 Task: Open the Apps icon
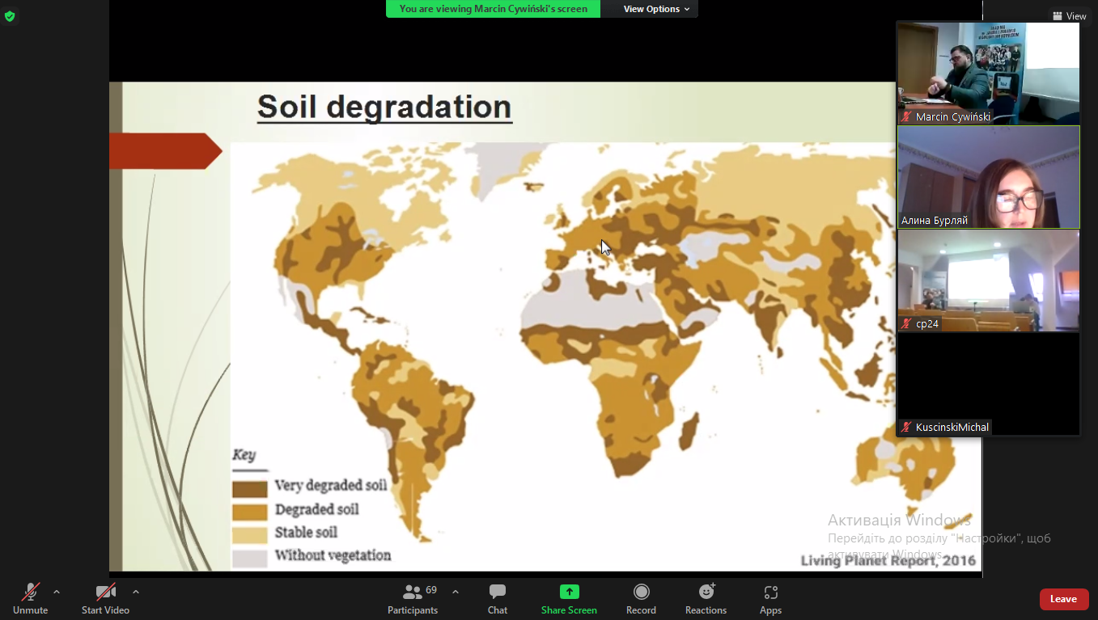[770, 593]
